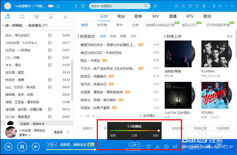Switch to mini mode icon

220,6
